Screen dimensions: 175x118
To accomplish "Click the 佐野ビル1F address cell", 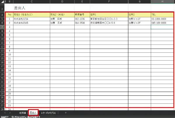I will [x=139, y=19].
